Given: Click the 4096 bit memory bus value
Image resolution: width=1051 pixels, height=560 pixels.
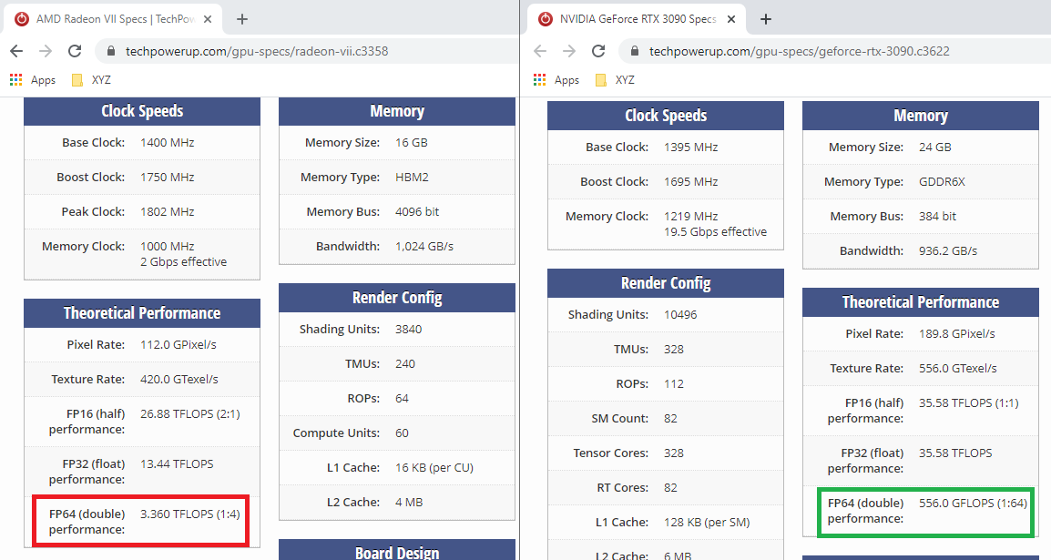Looking at the screenshot, I should 418,211.
